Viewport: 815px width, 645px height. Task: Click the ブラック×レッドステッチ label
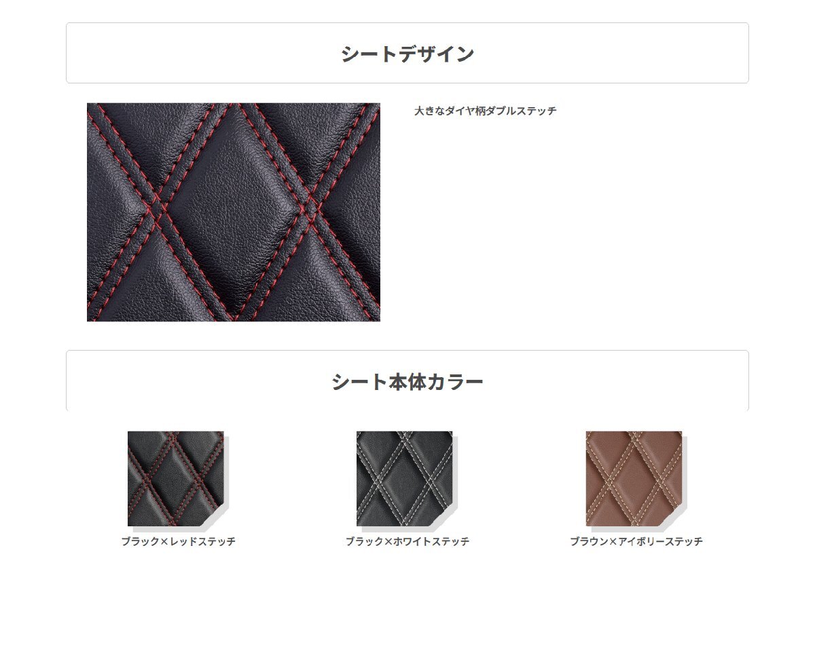tap(179, 542)
